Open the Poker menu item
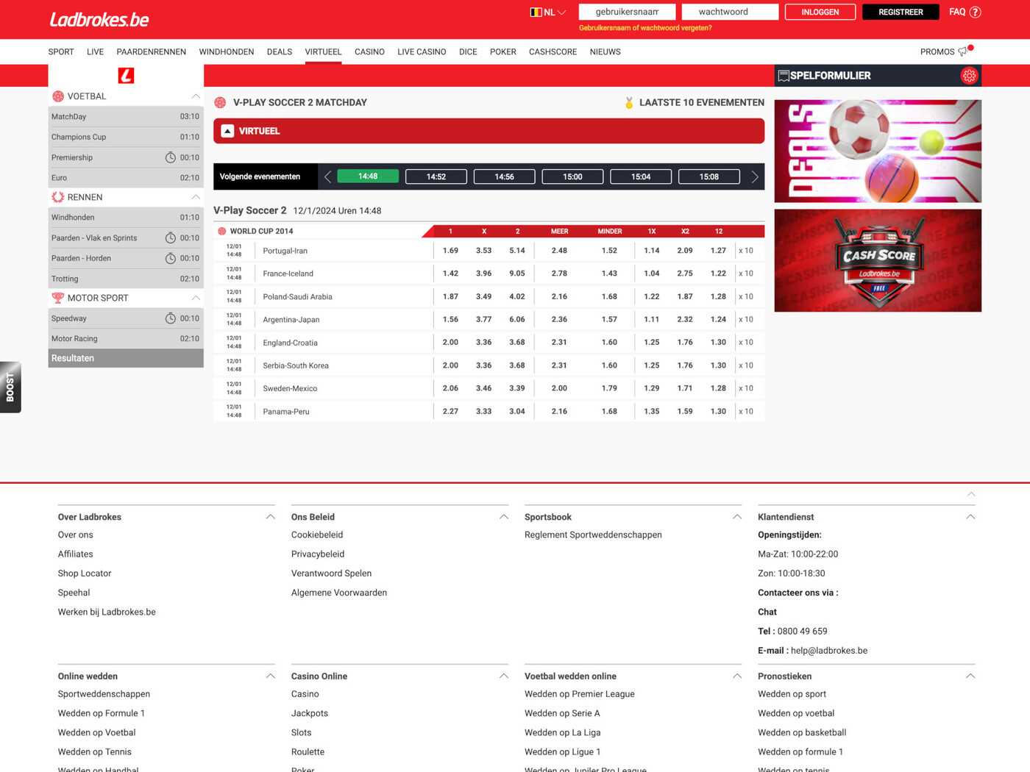1030x772 pixels. [x=503, y=51]
